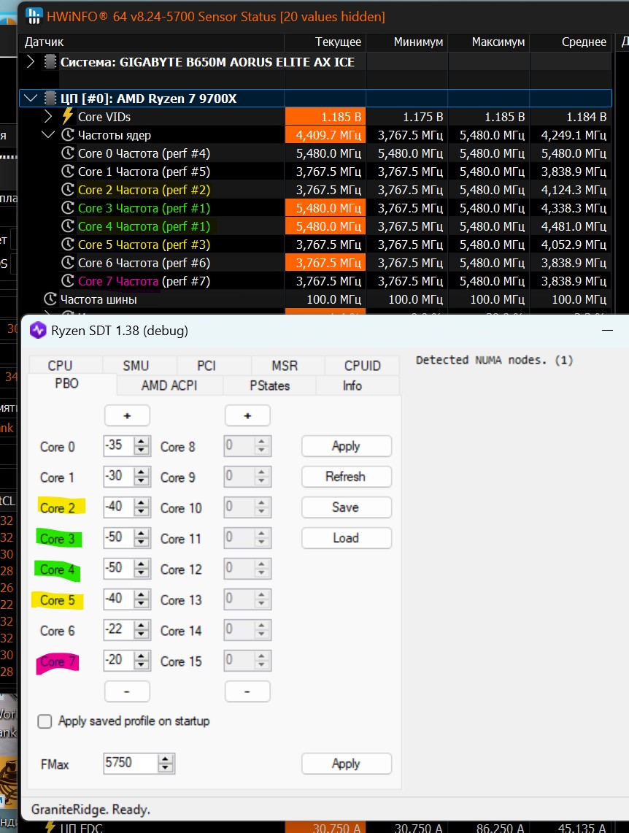Collapse the Частоты ядер group
Image resolution: width=629 pixels, height=833 pixels.
pyautogui.click(x=48, y=135)
